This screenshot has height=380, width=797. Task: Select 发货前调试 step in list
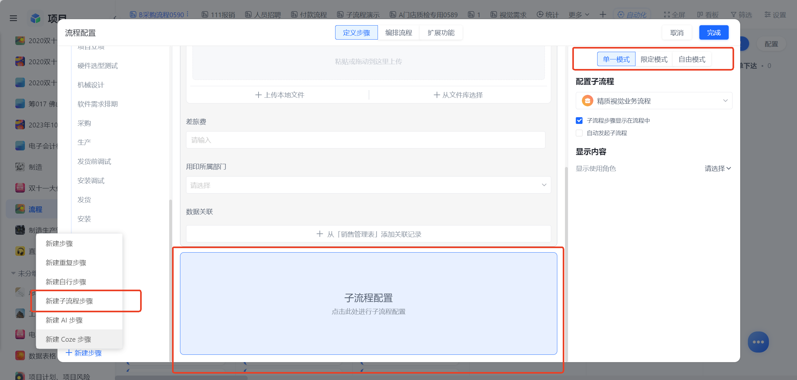coord(94,162)
